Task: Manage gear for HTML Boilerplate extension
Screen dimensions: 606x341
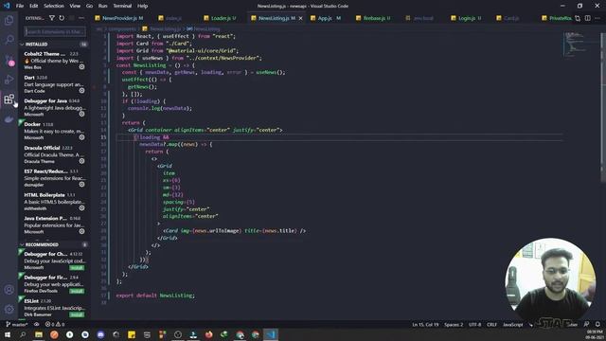Action: coord(81,208)
